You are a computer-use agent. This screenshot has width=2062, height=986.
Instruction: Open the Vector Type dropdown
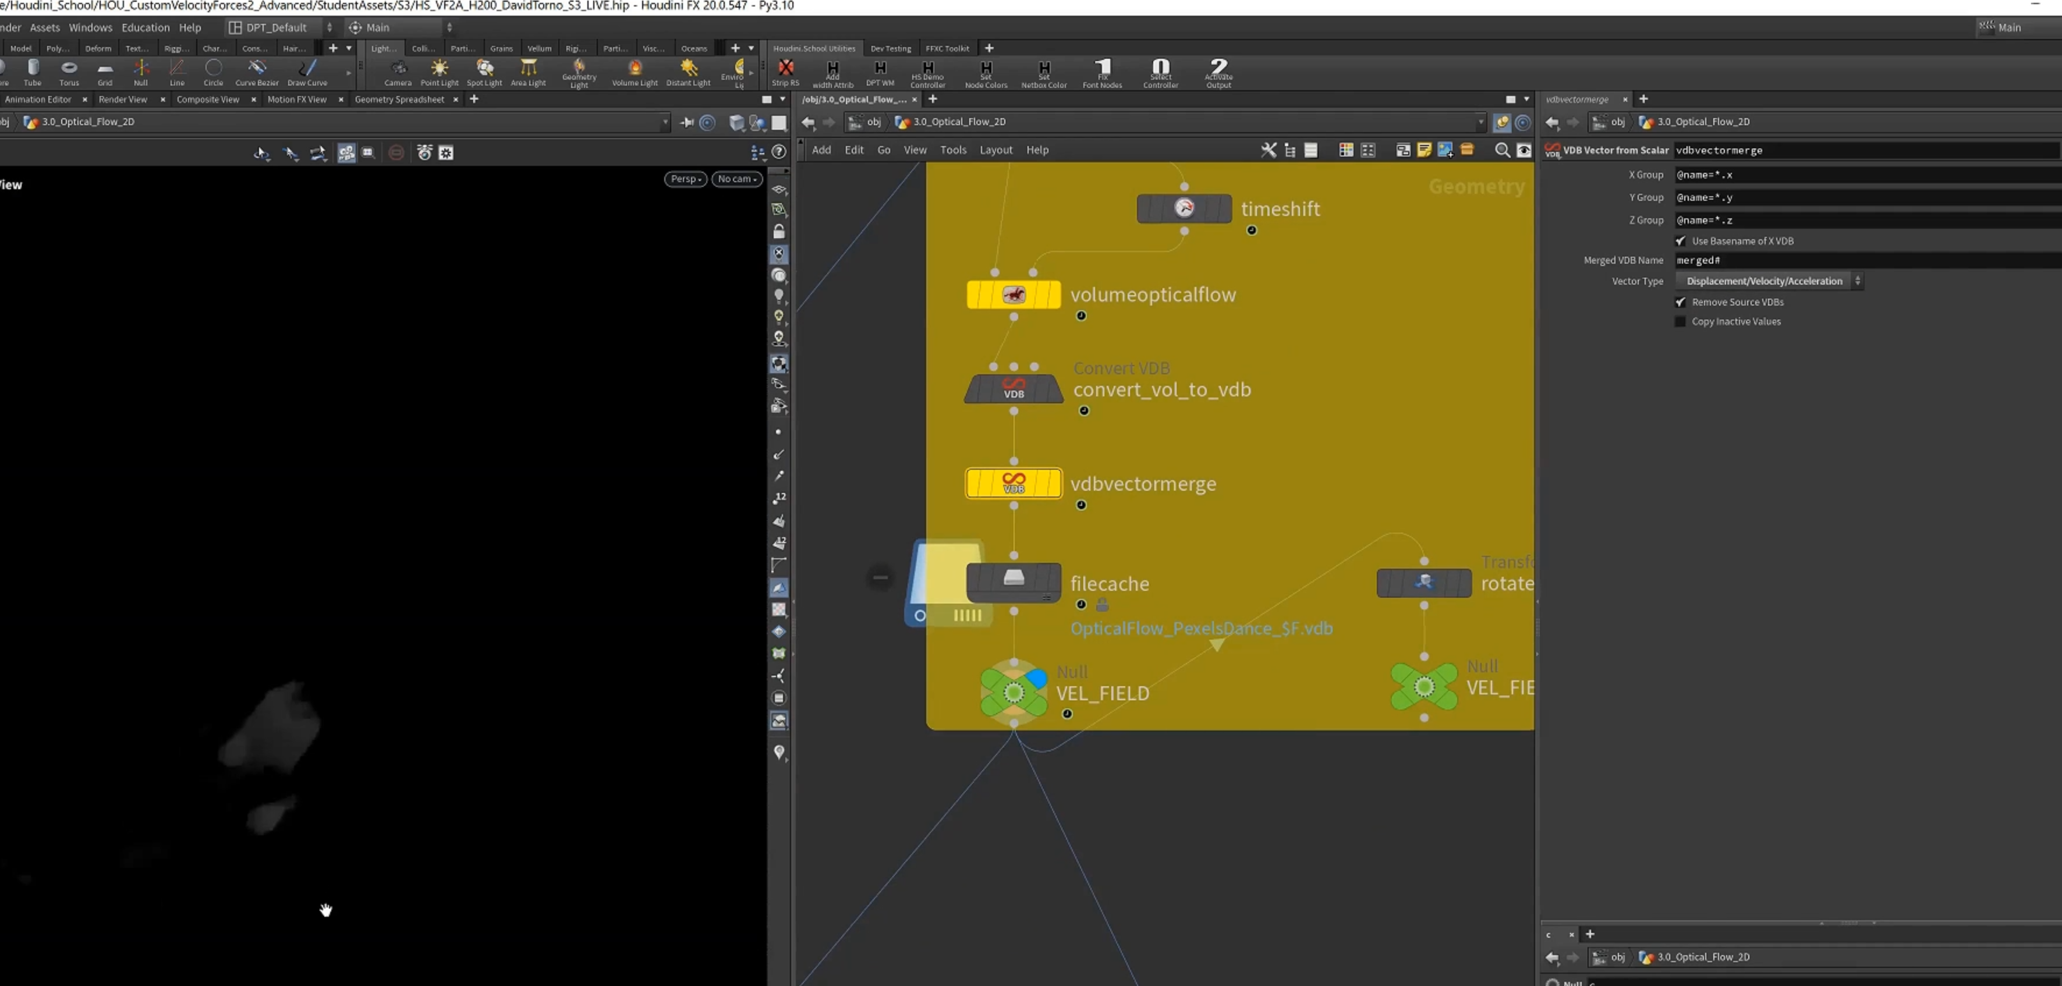tap(1769, 281)
